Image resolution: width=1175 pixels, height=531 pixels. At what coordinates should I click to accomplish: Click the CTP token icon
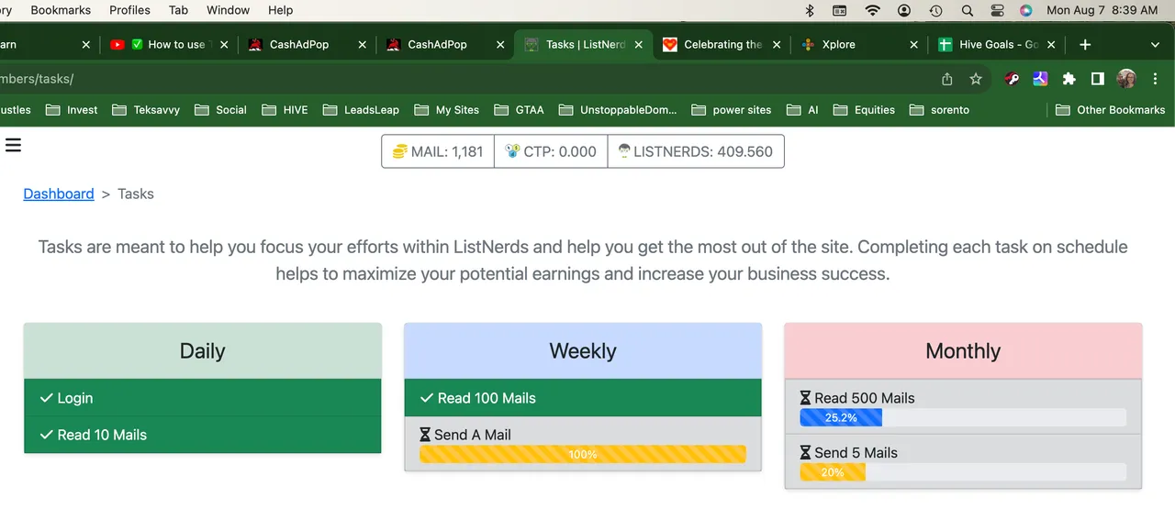pyautogui.click(x=513, y=151)
